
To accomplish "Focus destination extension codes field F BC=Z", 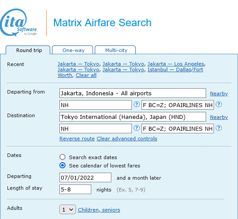I will click(x=178, y=129).
